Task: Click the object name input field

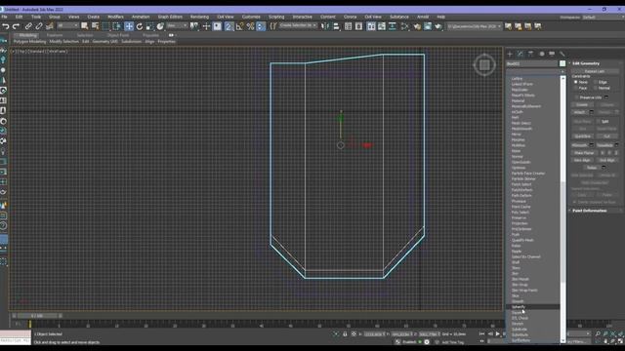Action: 532,63
